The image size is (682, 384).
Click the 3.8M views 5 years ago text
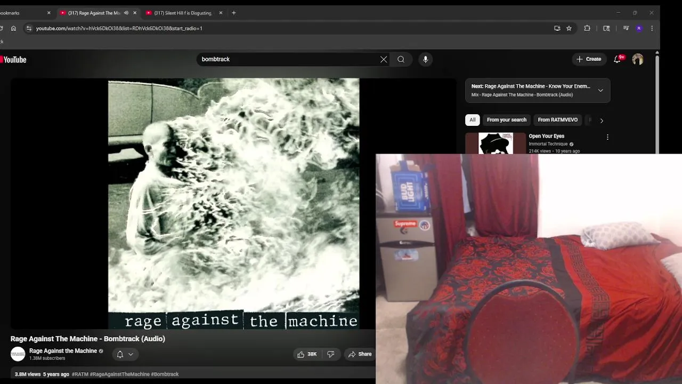(42, 374)
